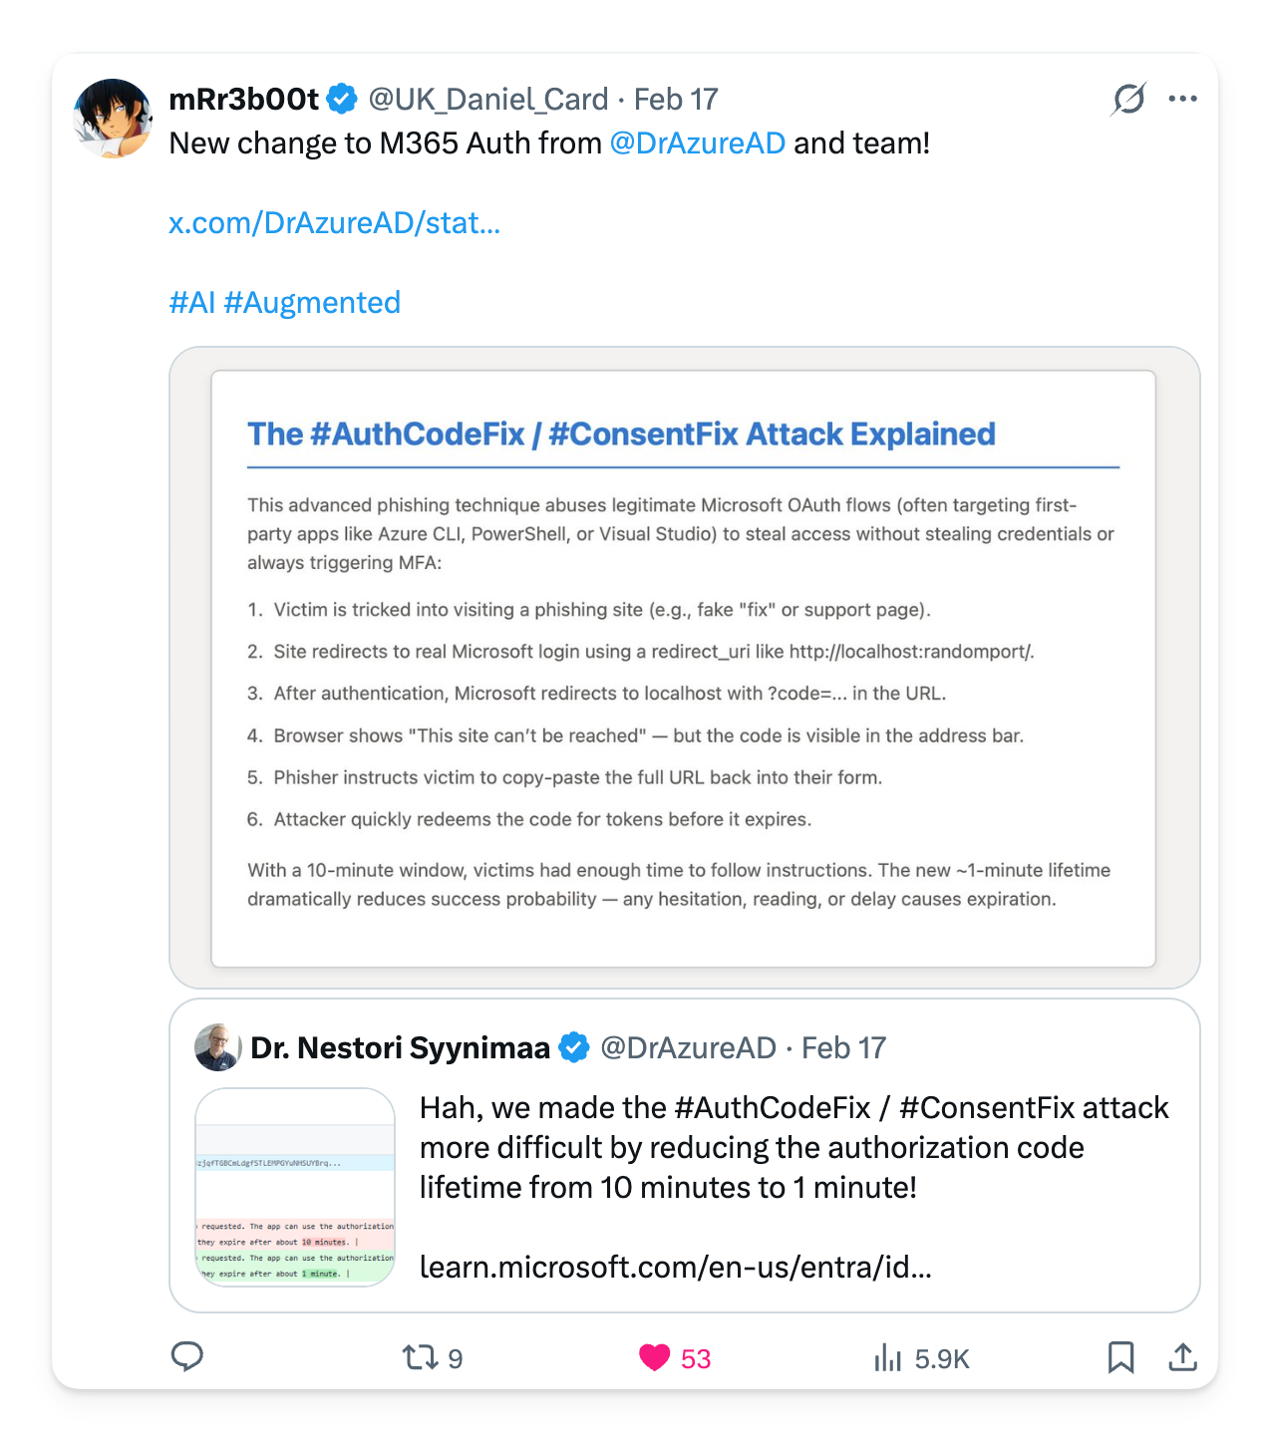Open the three-dot more options menu
Image resolution: width=1270 pixels, height=1441 pixels.
pyautogui.click(x=1183, y=99)
